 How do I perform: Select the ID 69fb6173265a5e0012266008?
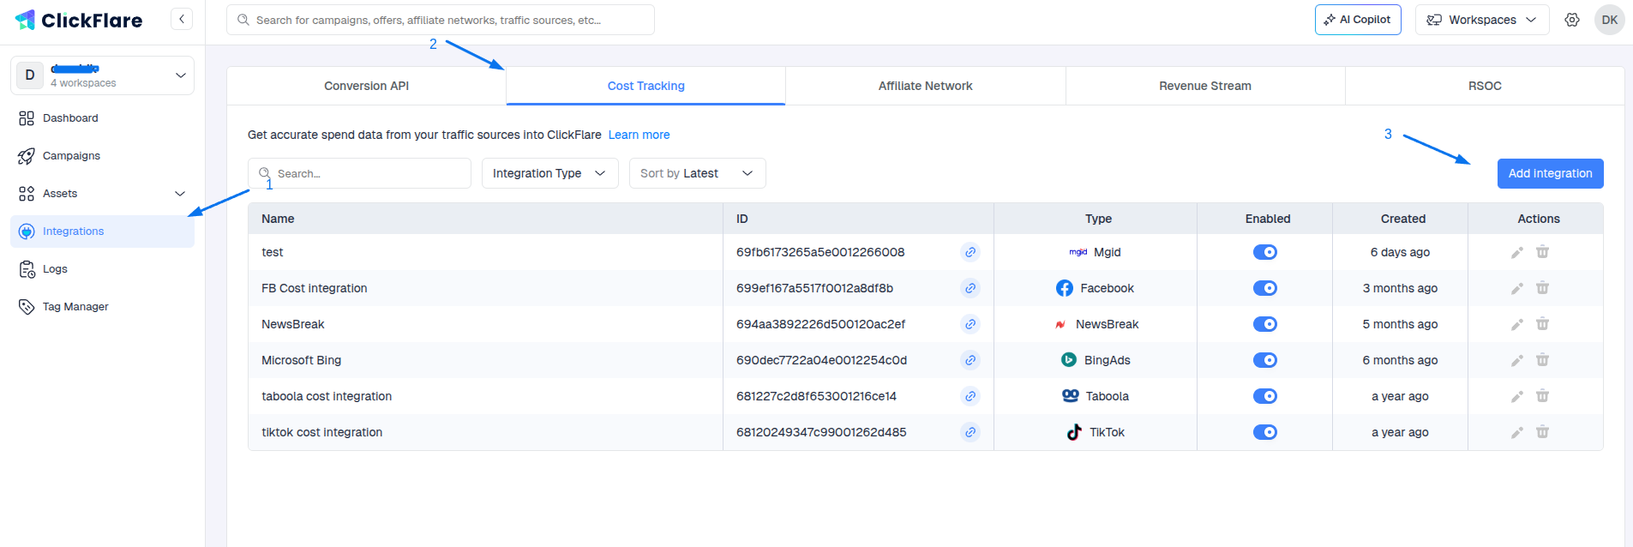pyautogui.click(x=820, y=252)
